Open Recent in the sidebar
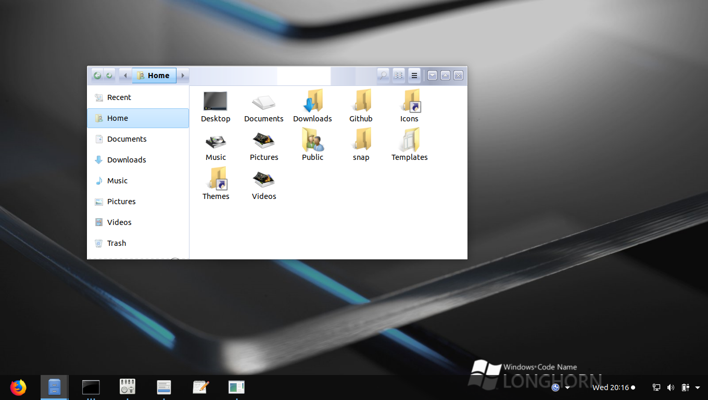708x400 pixels. pyautogui.click(x=138, y=97)
